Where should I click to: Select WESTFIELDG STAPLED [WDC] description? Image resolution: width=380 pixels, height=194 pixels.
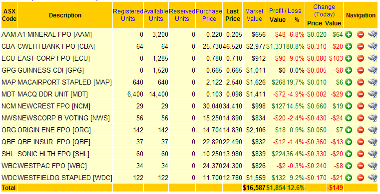pyautogui.click(x=65, y=178)
